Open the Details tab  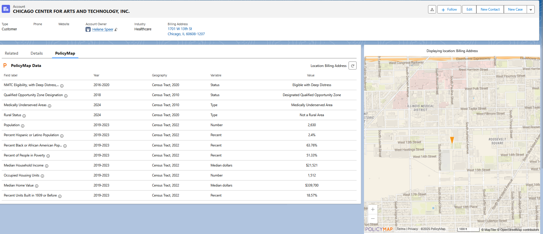click(37, 53)
